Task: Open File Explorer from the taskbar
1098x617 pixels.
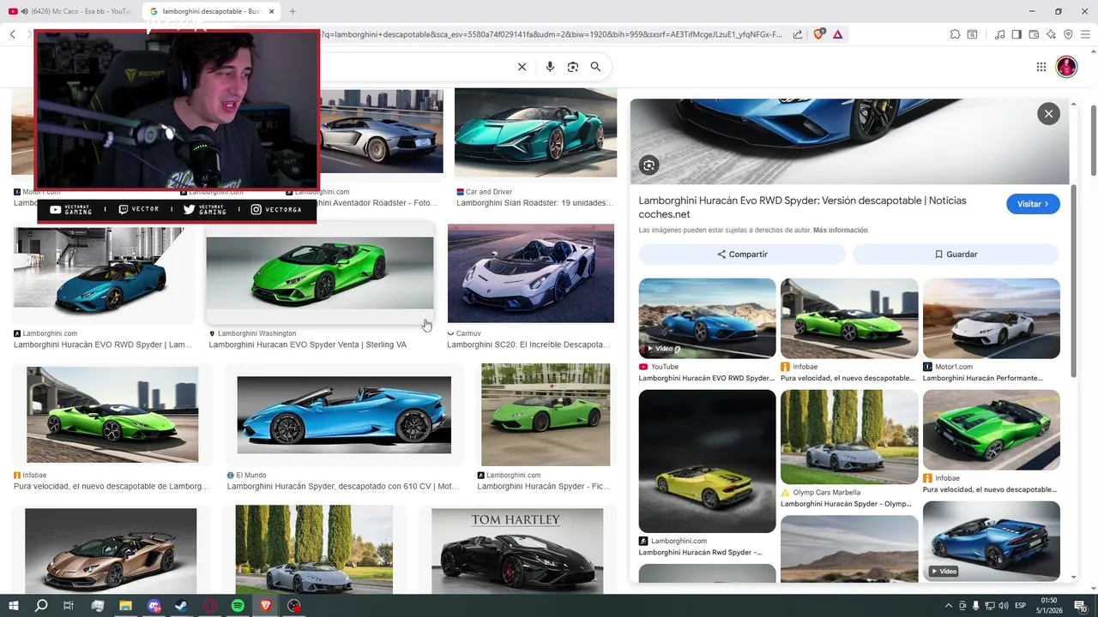Action: pyautogui.click(x=125, y=606)
